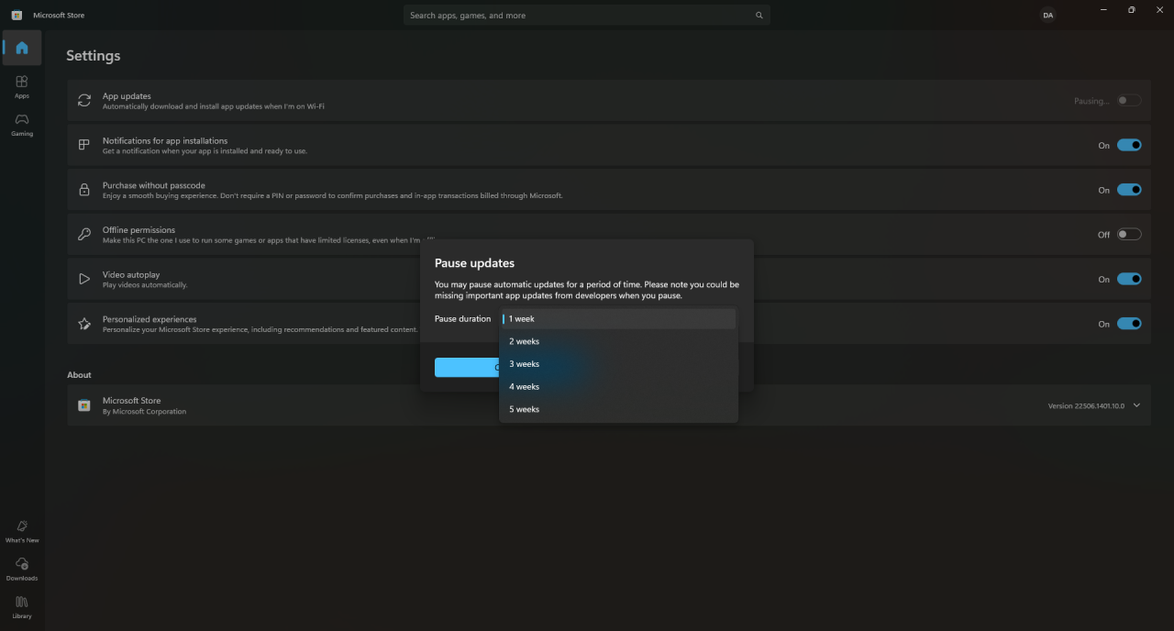The height and width of the screenshot is (631, 1174).
Task: Click the App updates refresh icon
Action: [83, 100]
